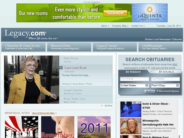Image resolution: width=184 pixels, height=138 pixels.
Task: Select Joseph Cornacchia Racehorse Owner entry
Action: pos(86,92)
